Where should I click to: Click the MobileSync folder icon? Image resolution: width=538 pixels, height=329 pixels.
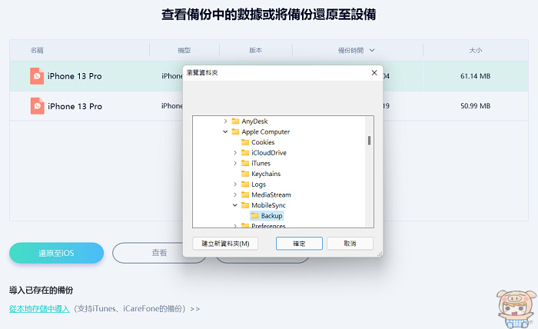click(245, 205)
